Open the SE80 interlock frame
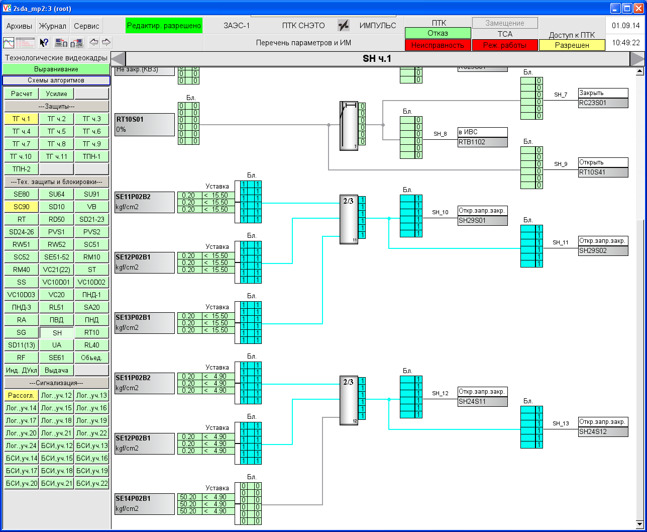647x532 pixels. pyautogui.click(x=22, y=194)
